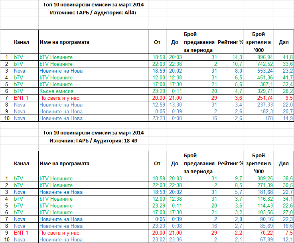Select rating cell 14,3
294x243 pixels.
click(x=237, y=57)
